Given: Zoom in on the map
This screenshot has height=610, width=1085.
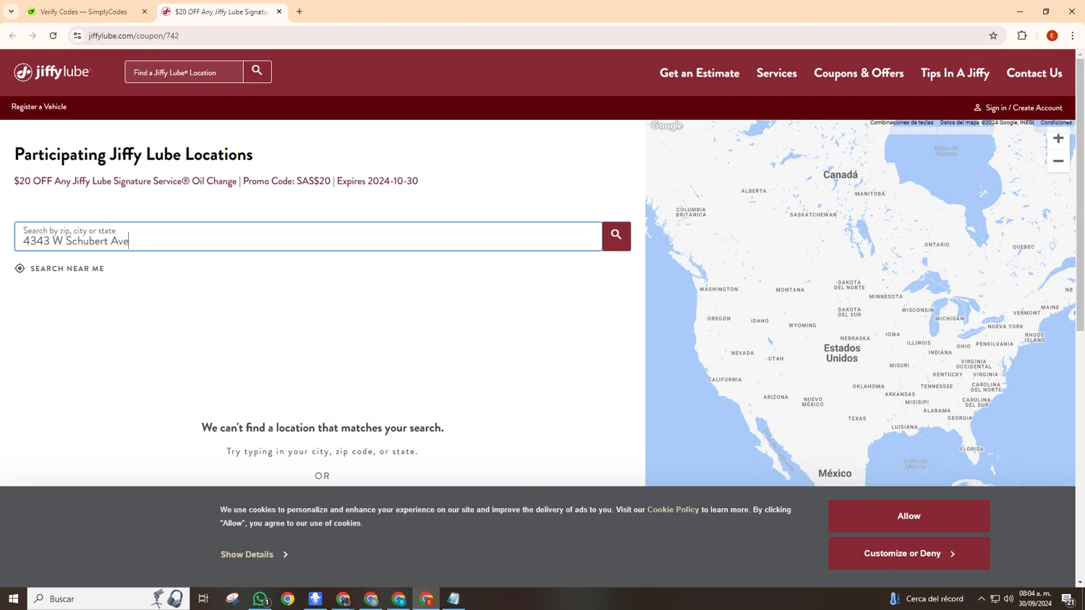Looking at the screenshot, I should tap(1058, 139).
